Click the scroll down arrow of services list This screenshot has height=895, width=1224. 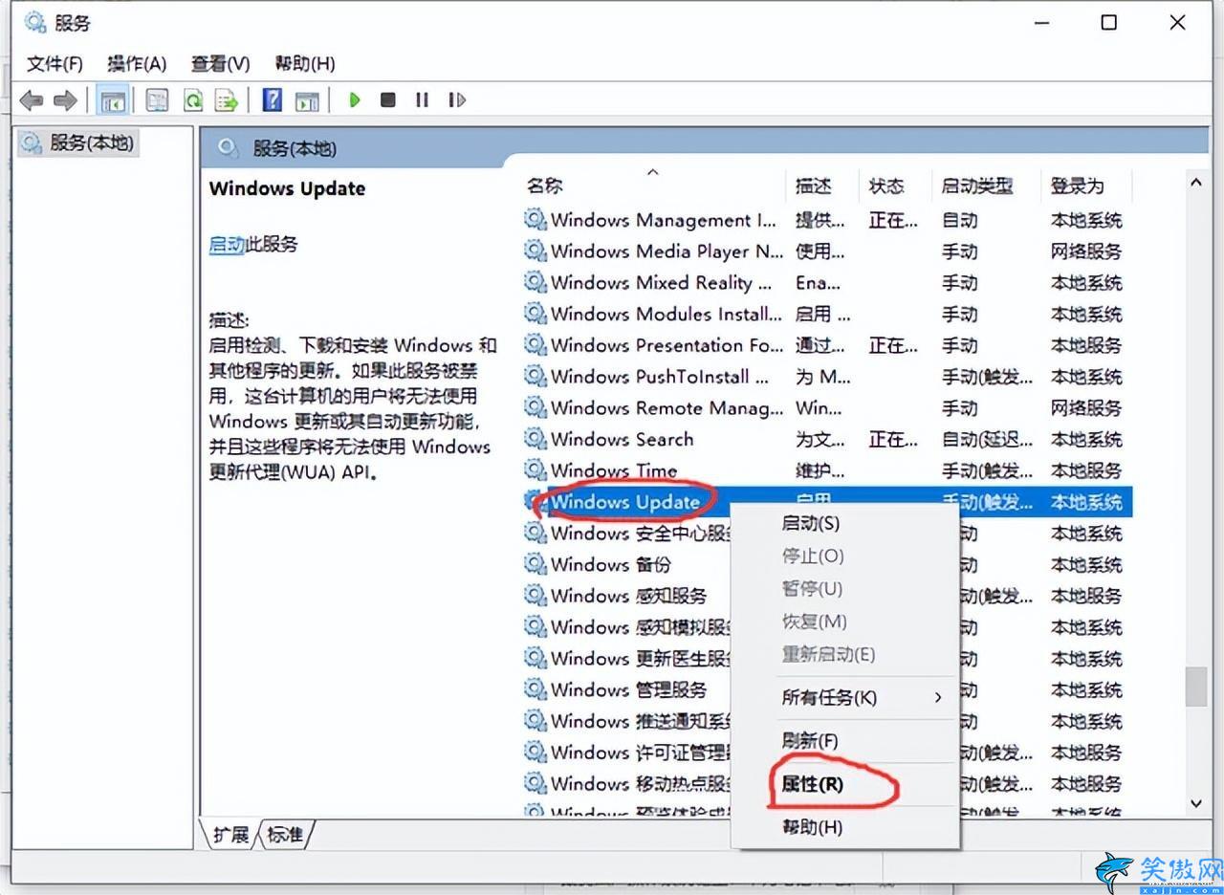1196,803
